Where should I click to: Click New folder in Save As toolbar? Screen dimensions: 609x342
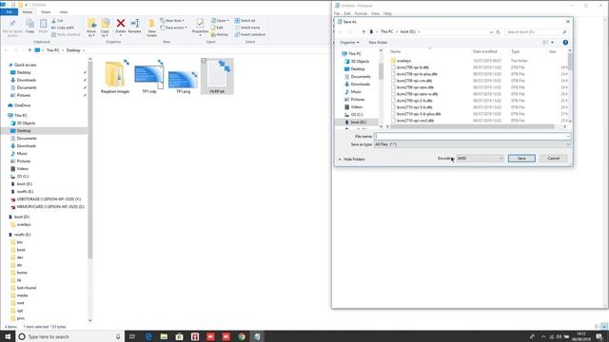pyautogui.click(x=378, y=42)
